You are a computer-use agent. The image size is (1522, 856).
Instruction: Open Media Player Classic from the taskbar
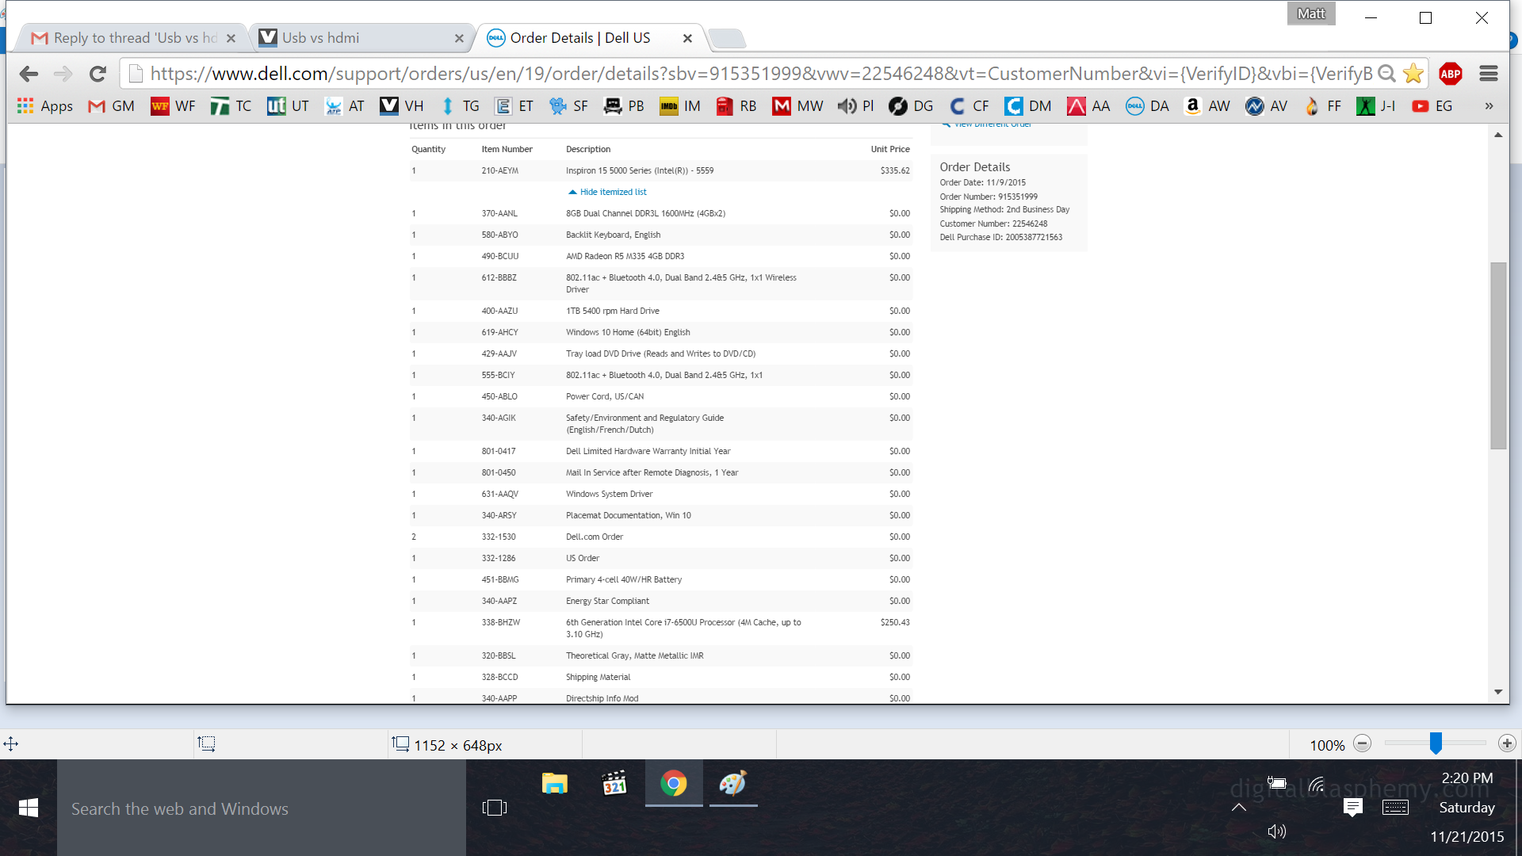(x=614, y=784)
